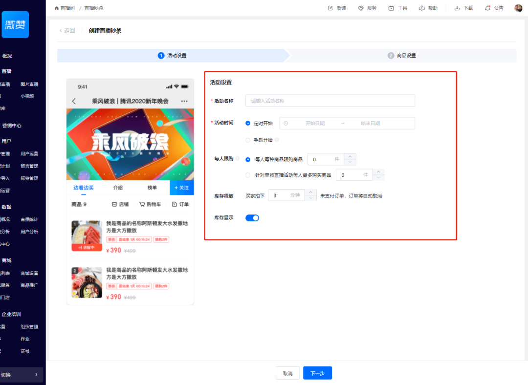Screen dimensions: 528x385
Task: Click the 下一步 button
Action: pos(318,373)
